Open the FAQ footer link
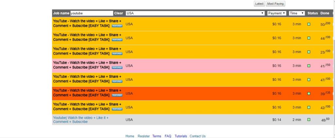This screenshot has height=138, width=335. click(x=168, y=136)
